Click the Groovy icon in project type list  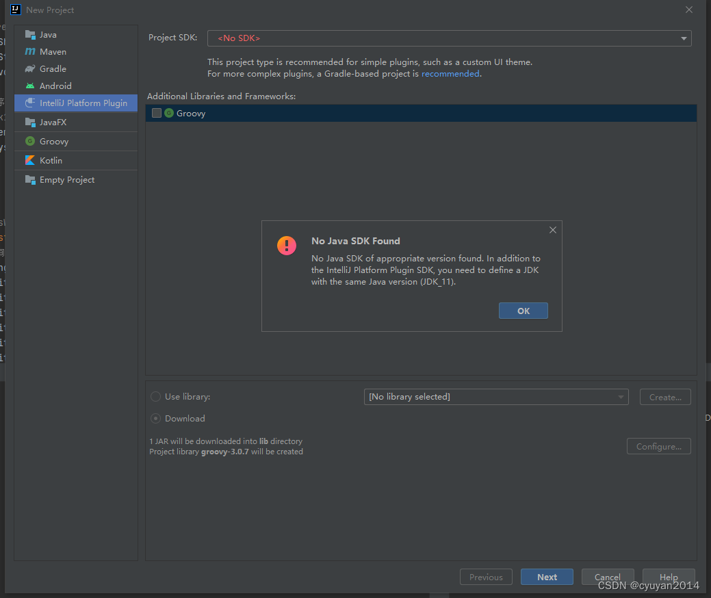pyautogui.click(x=30, y=141)
